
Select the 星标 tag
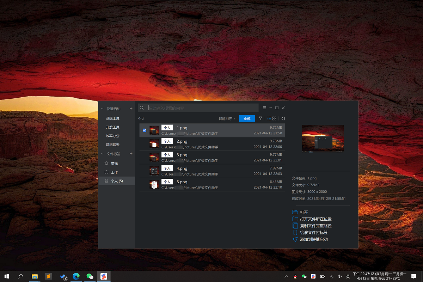[x=117, y=164]
